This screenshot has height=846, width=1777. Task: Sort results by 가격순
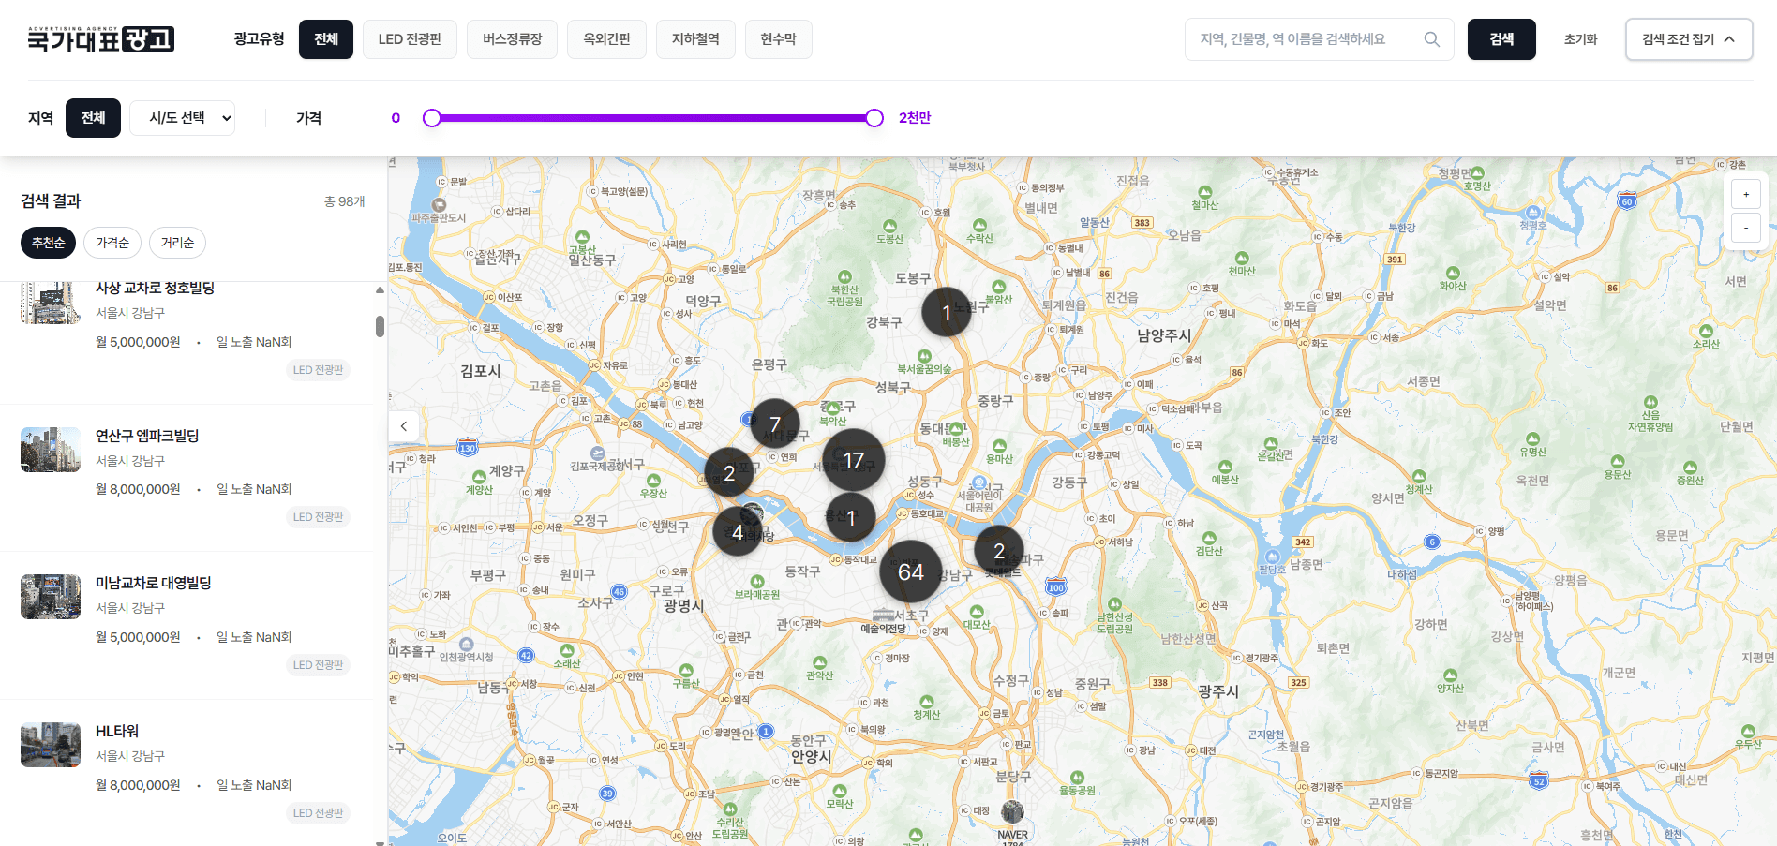pos(112,243)
